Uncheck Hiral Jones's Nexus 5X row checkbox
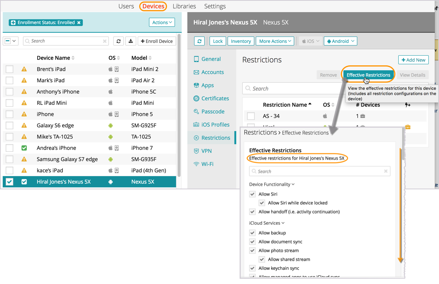 [x=9, y=182]
